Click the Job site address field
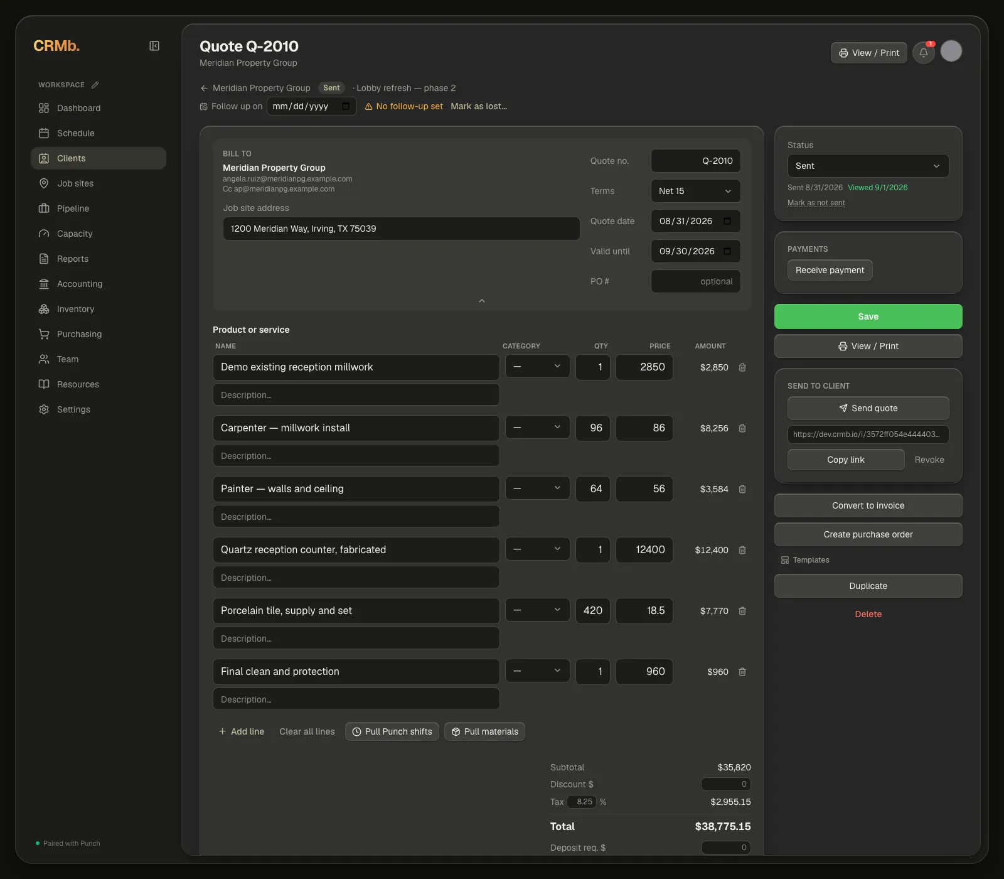Image resolution: width=1004 pixels, height=879 pixels. (402, 229)
